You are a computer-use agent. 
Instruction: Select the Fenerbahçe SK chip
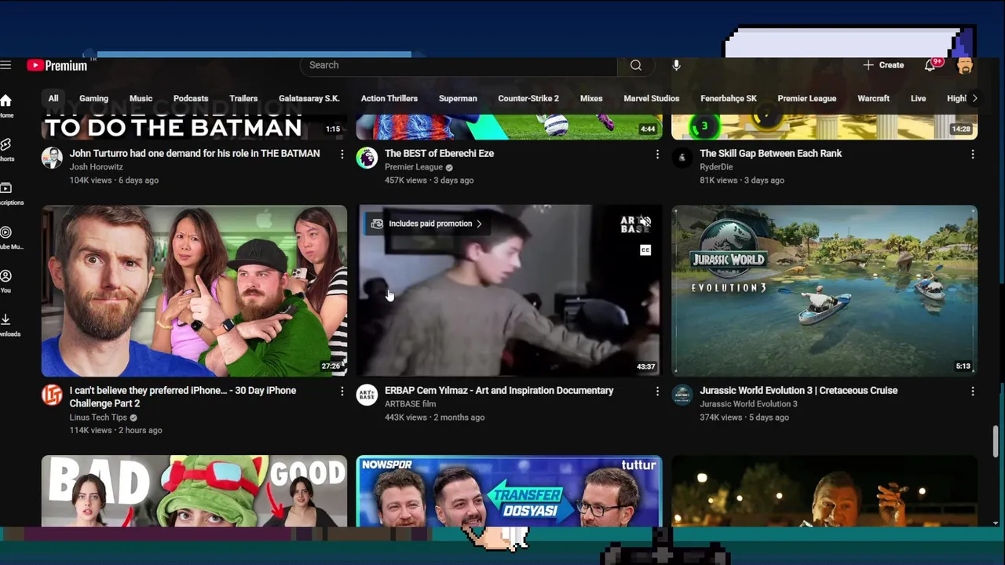(729, 98)
